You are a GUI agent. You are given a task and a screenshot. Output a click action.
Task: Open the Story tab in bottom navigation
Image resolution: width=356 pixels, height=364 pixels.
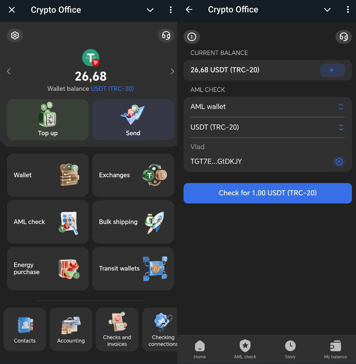290,349
